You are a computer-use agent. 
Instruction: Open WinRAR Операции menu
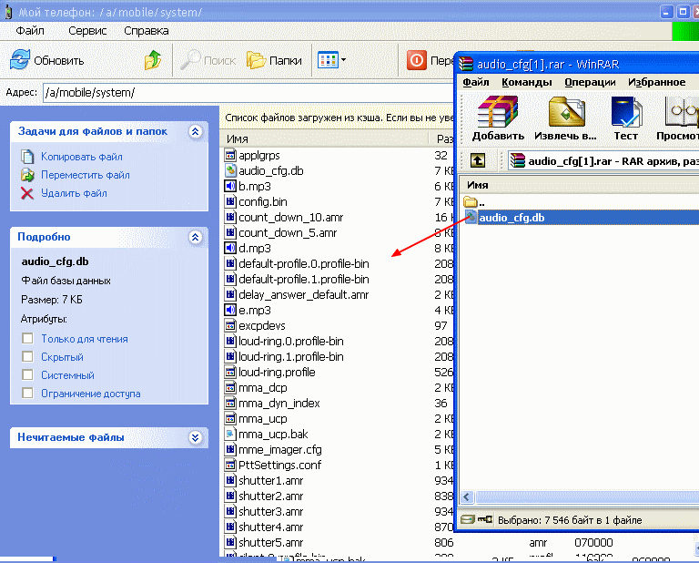click(x=590, y=82)
